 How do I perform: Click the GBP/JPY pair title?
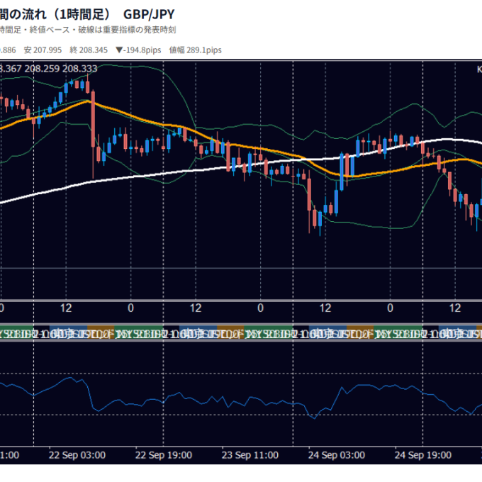[149, 14]
